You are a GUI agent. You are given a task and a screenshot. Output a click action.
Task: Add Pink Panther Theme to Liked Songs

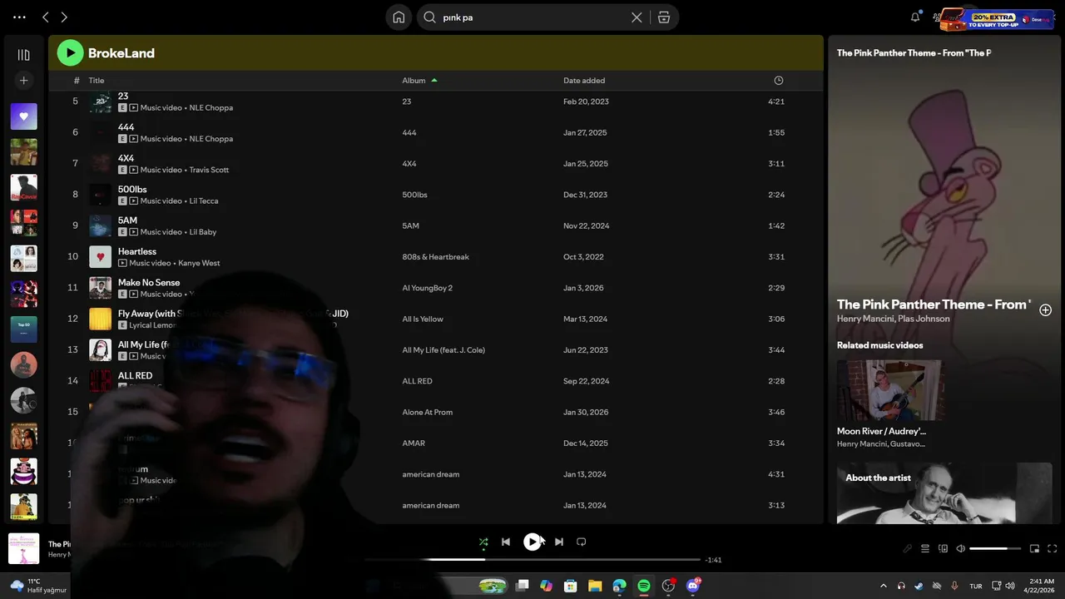coord(1046,309)
